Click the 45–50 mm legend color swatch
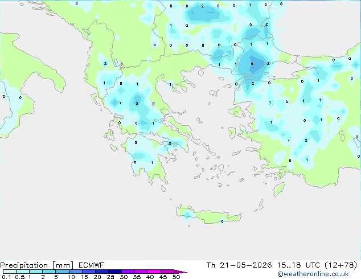This screenshot has height=279, width=361. 167,272
